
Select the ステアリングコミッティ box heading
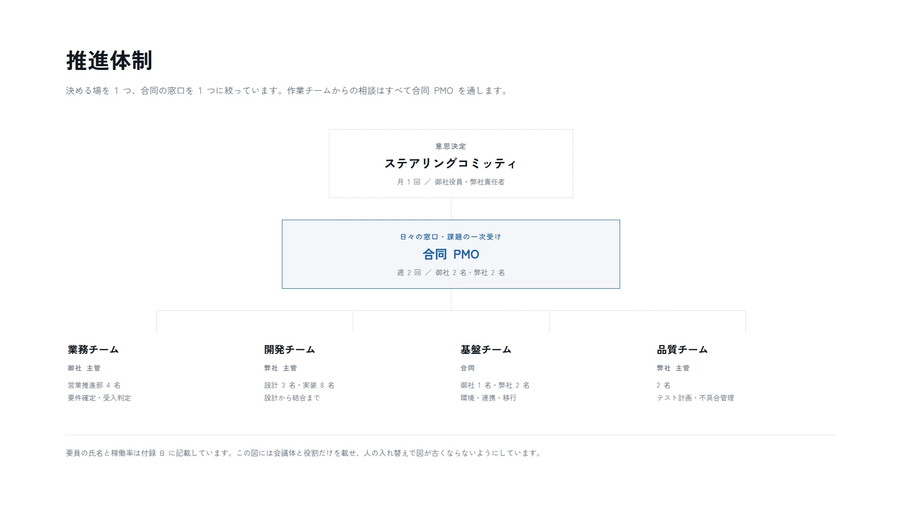pos(451,163)
